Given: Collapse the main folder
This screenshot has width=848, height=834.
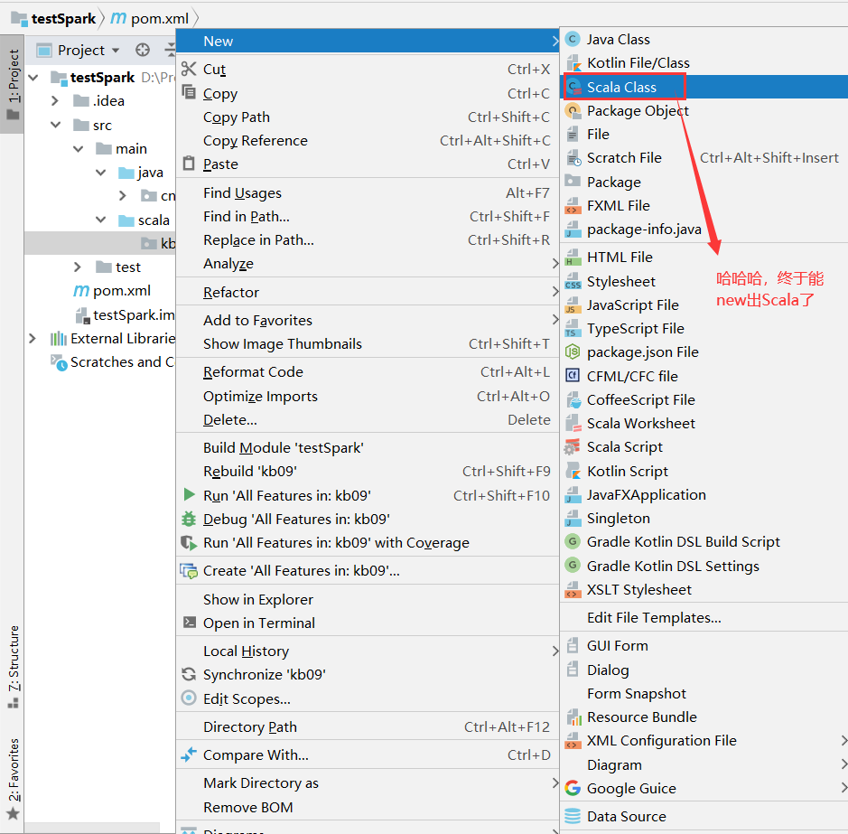Looking at the screenshot, I should pos(78,149).
